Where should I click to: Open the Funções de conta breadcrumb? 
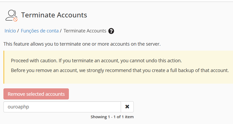coord(40,31)
